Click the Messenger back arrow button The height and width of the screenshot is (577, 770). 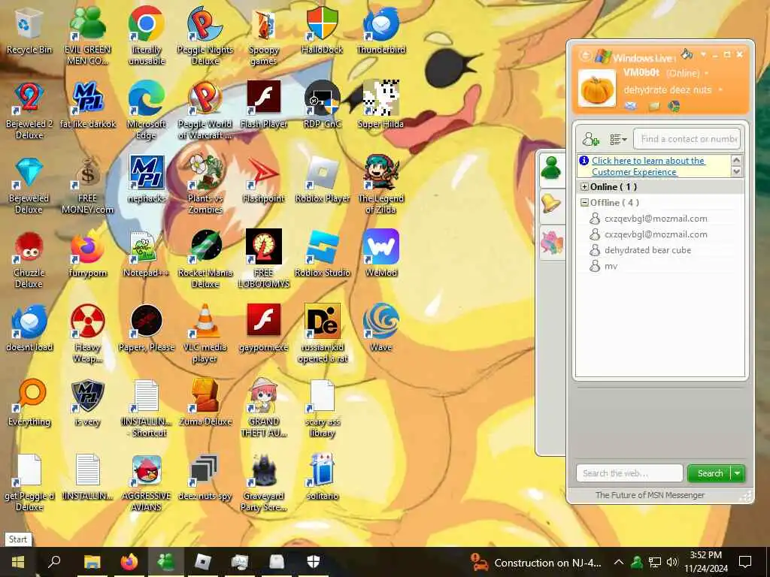click(585, 56)
